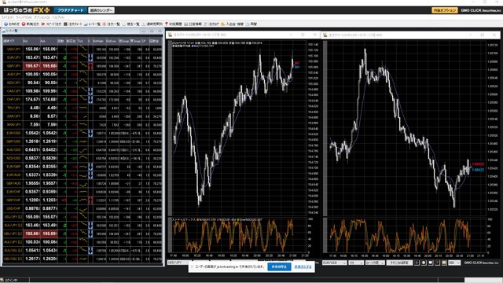
Task: Show the レート一覧 rate list panel
Action: point(92,24)
